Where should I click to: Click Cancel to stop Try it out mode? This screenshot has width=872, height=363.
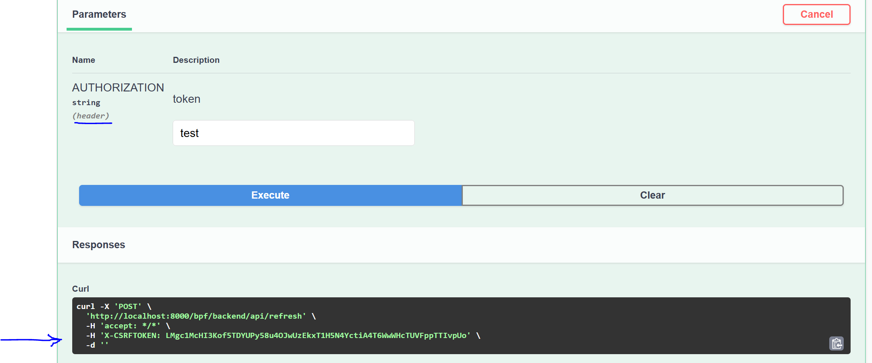[816, 14]
